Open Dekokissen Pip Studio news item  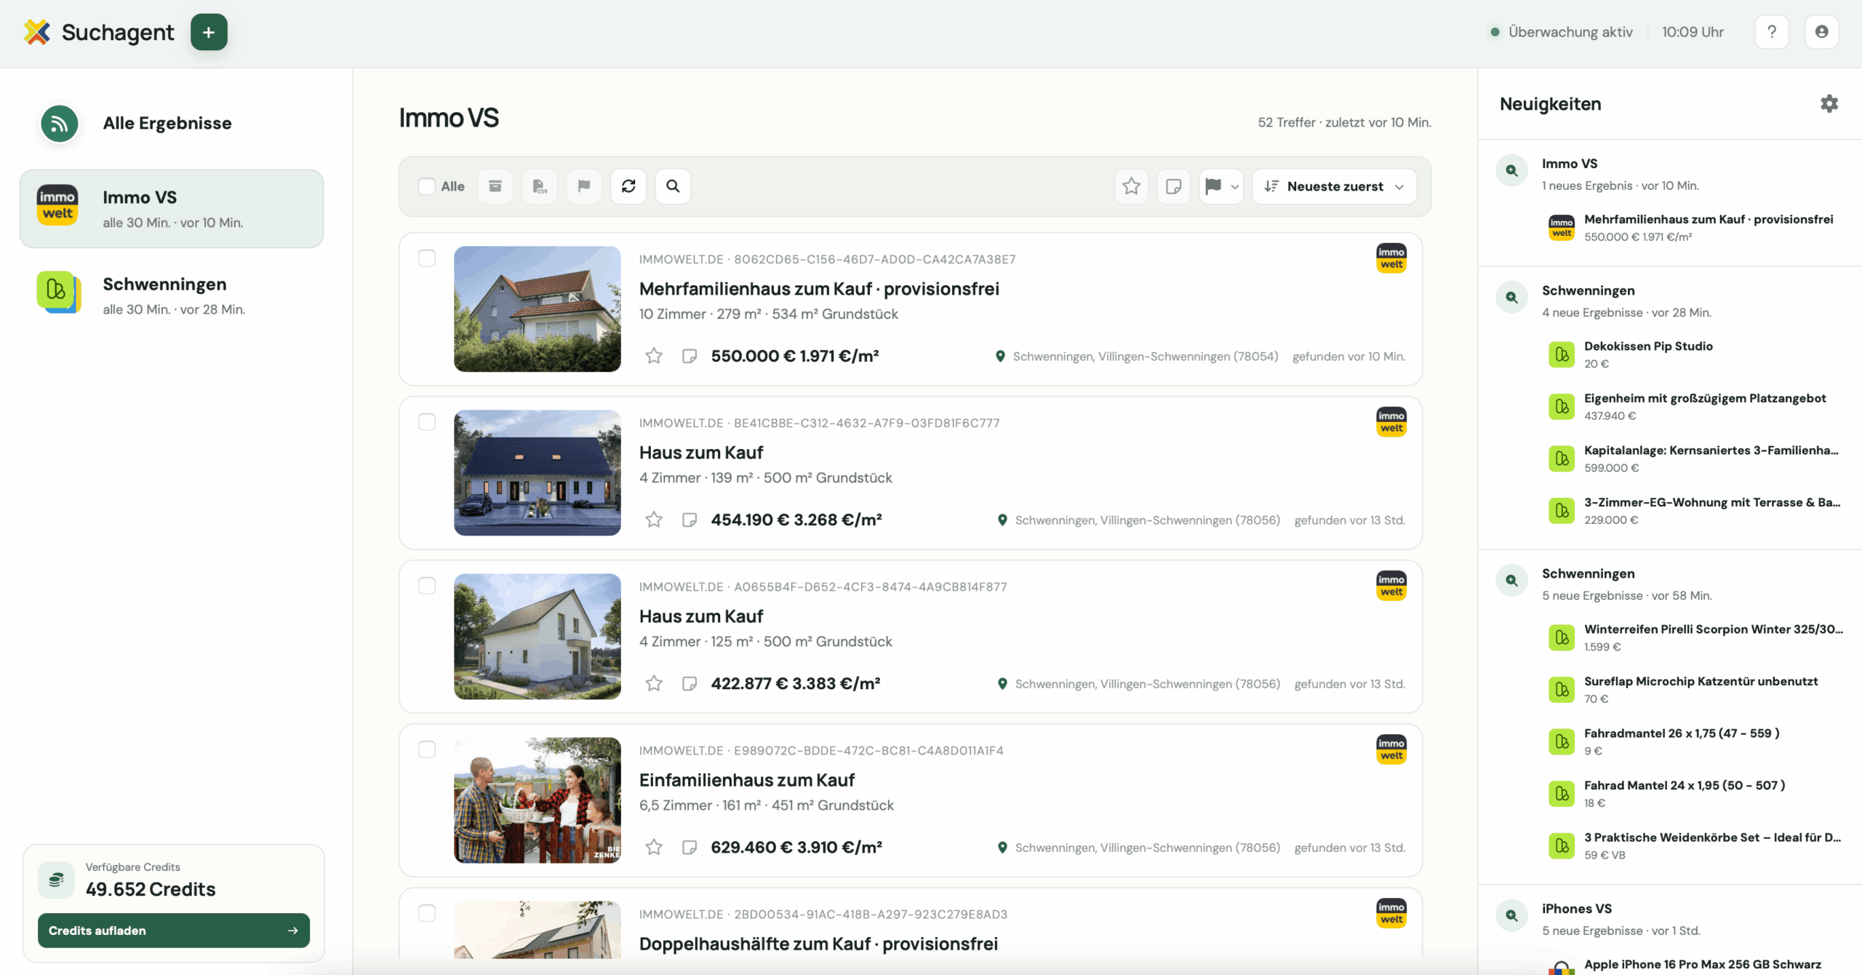pos(1695,354)
